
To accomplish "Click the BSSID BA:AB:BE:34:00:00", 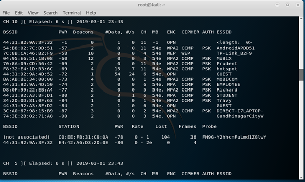I will pyautogui.click(x=28, y=79).
